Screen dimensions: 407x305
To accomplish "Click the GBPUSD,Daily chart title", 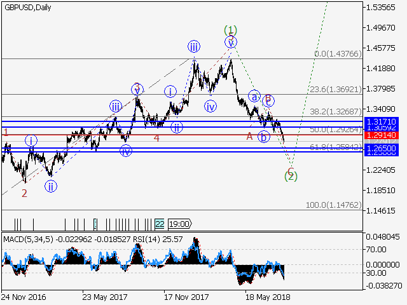I will [x=28, y=8].
